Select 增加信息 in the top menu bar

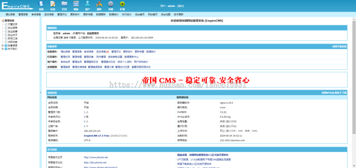pos(10,14)
